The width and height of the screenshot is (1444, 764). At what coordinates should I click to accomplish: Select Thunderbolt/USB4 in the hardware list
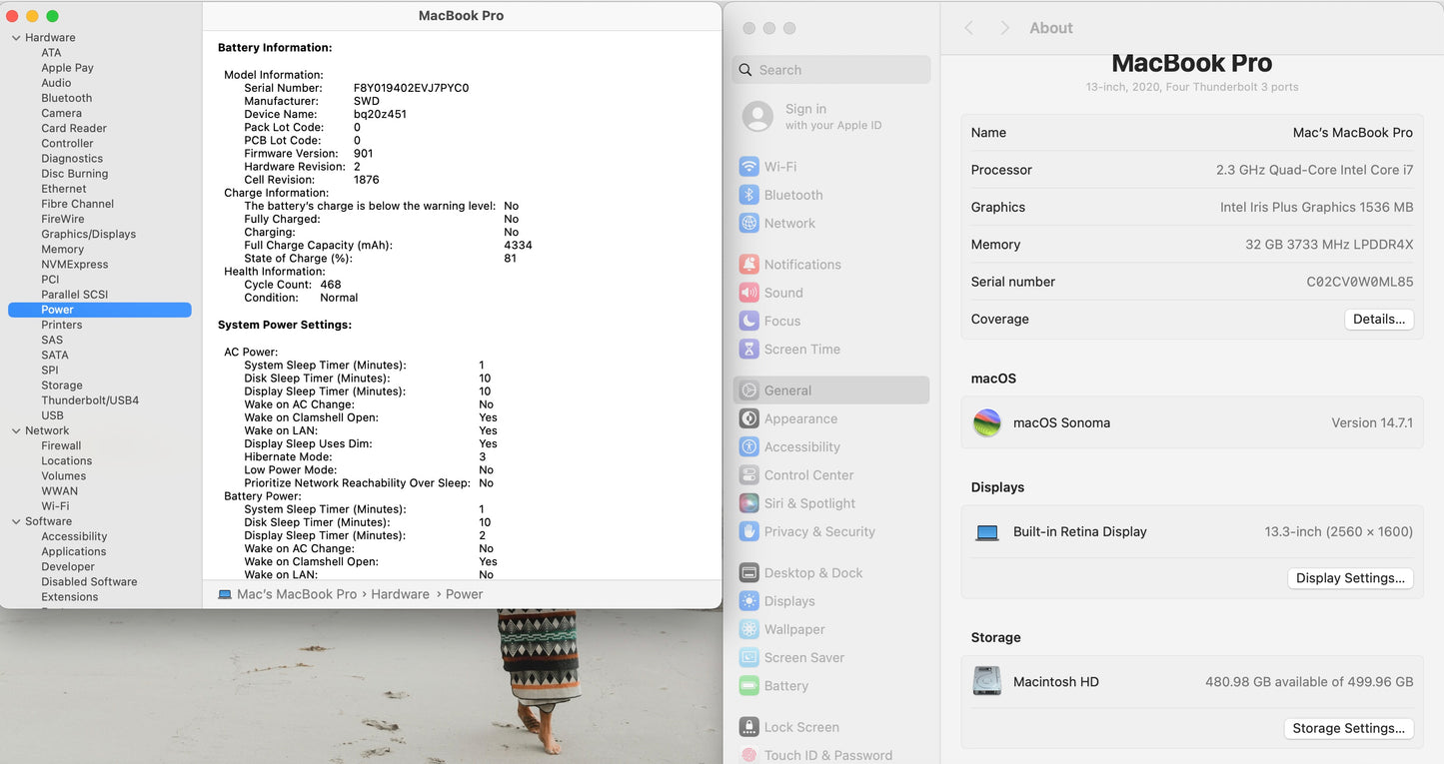90,400
